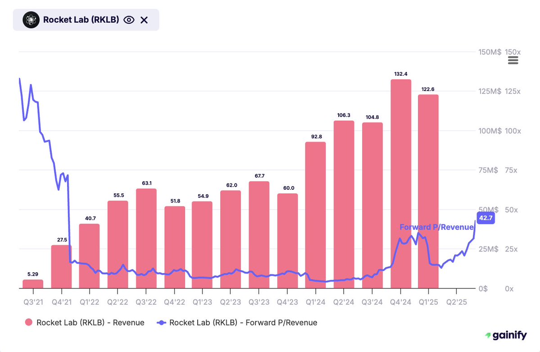Click the 63.1 data label

coord(147,183)
